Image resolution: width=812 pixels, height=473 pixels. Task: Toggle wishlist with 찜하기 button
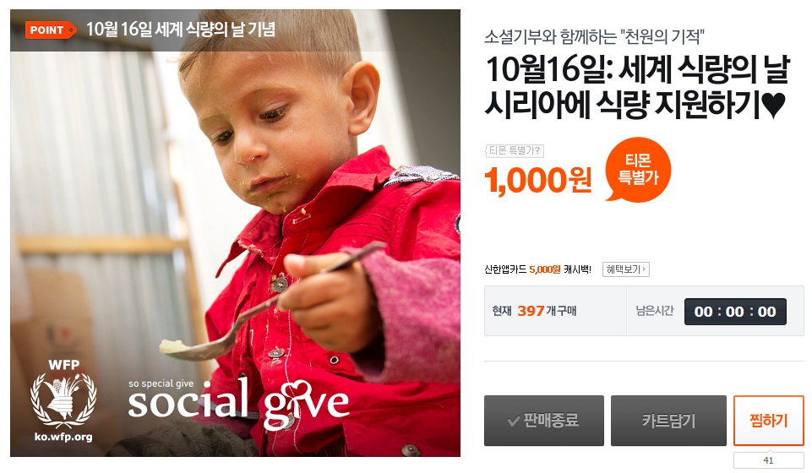pyautogui.click(x=769, y=421)
